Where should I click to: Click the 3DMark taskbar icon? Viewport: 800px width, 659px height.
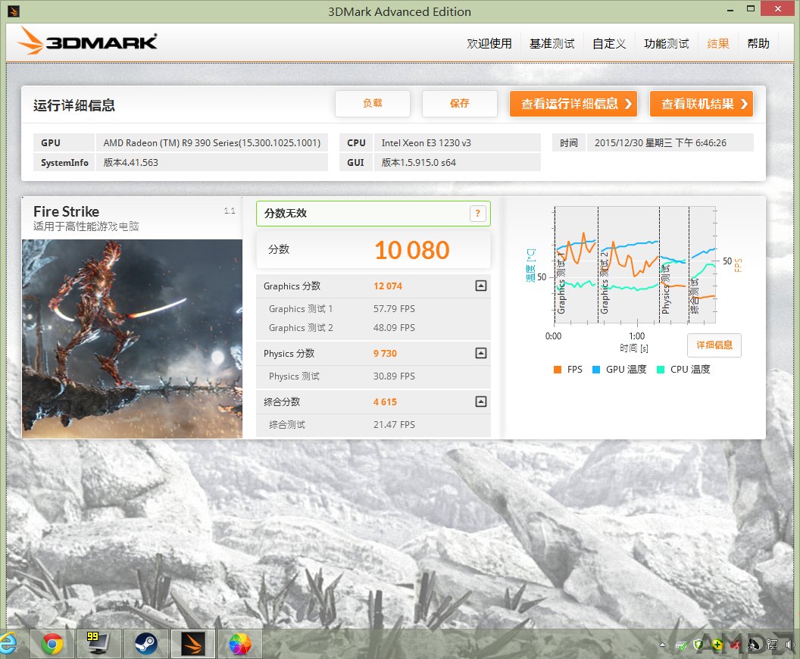(x=193, y=644)
